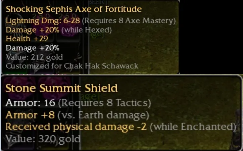
Task: Select the Armor: 16 stat
Action: (30, 103)
